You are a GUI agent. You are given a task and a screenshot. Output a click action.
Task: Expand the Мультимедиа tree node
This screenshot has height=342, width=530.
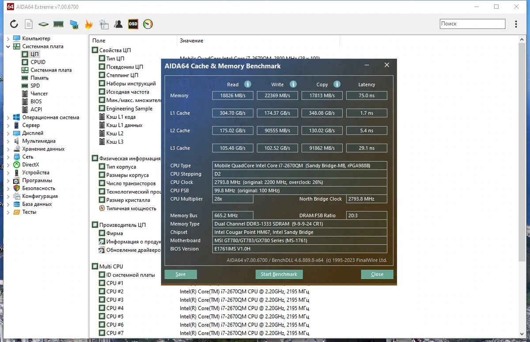click(x=8, y=141)
